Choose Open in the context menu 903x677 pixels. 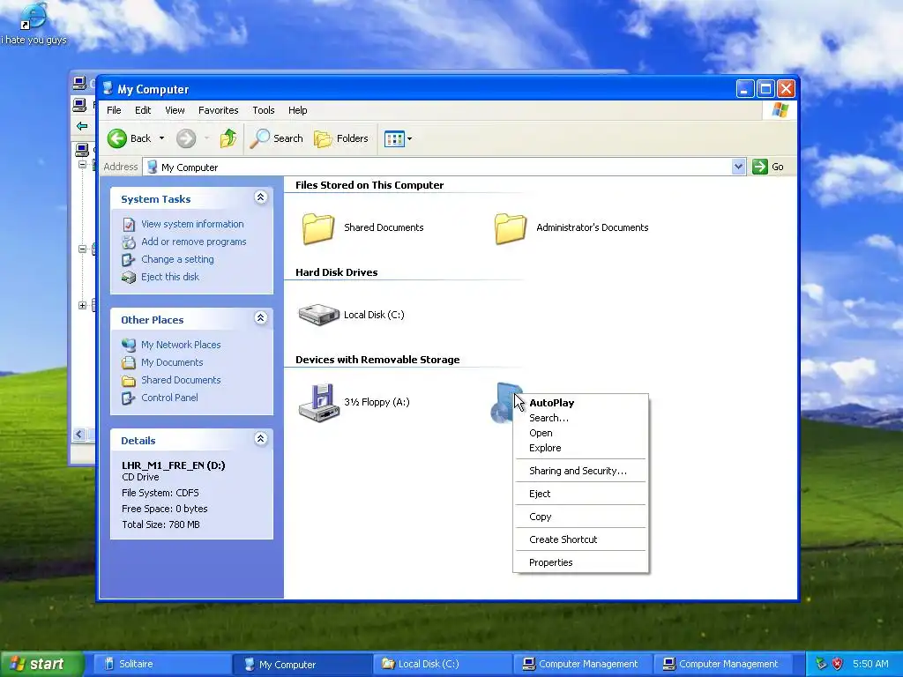pos(580,433)
